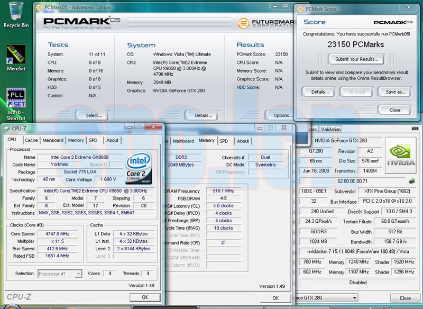Click the Futuremark logo icon in PCMark05
Viewport: 423px width, 309px height.
(x=243, y=23)
